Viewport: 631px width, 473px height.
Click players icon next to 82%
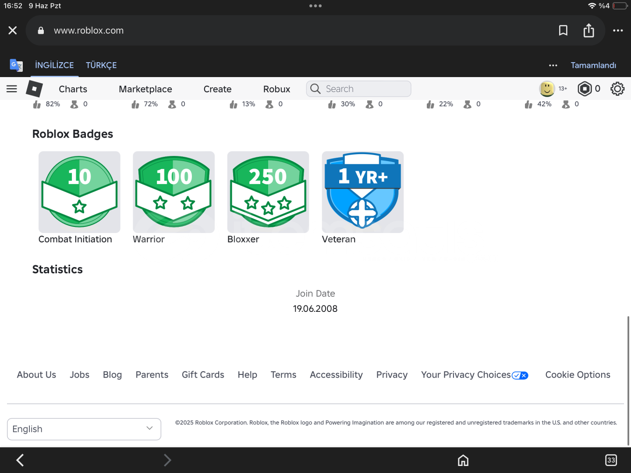74,104
